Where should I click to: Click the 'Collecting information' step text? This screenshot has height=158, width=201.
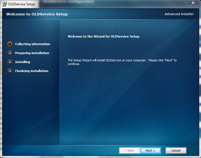tap(33, 44)
